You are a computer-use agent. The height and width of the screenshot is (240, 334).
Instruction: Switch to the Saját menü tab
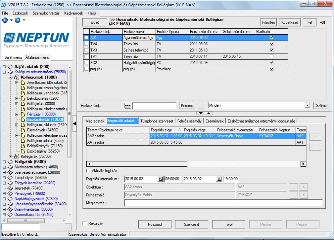13,57
